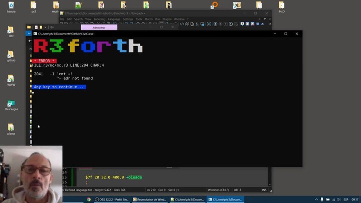Image resolution: width=361 pixels, height=203 pixels.
Task: Go back using Explorer's back arrow
Action: click(30, 41)
